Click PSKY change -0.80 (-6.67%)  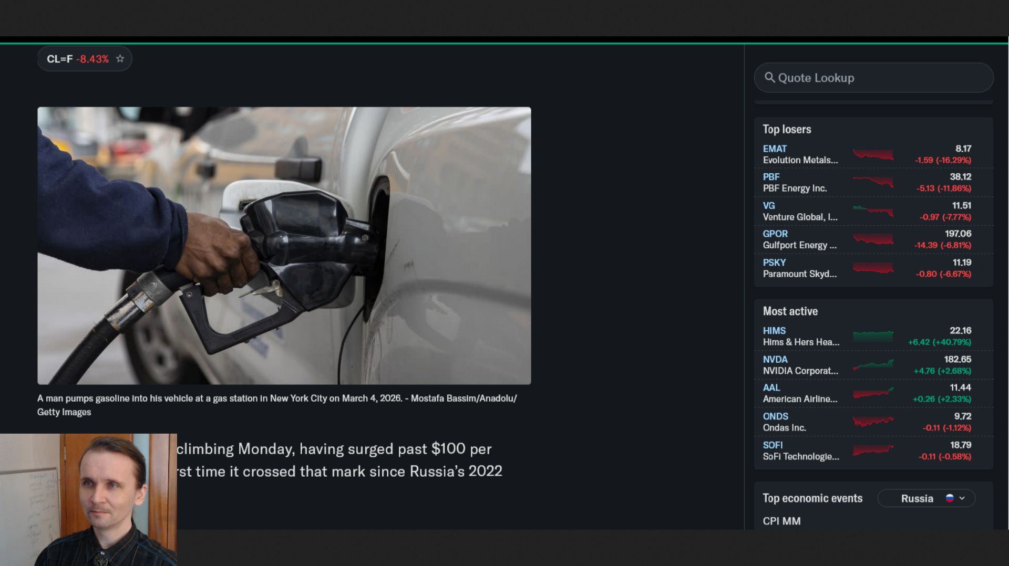[943, 274]
